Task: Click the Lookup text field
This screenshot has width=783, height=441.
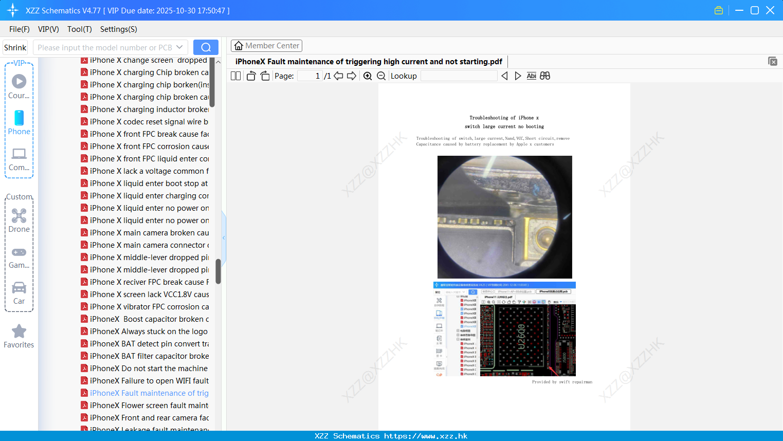Action: [x=459, y=76]
